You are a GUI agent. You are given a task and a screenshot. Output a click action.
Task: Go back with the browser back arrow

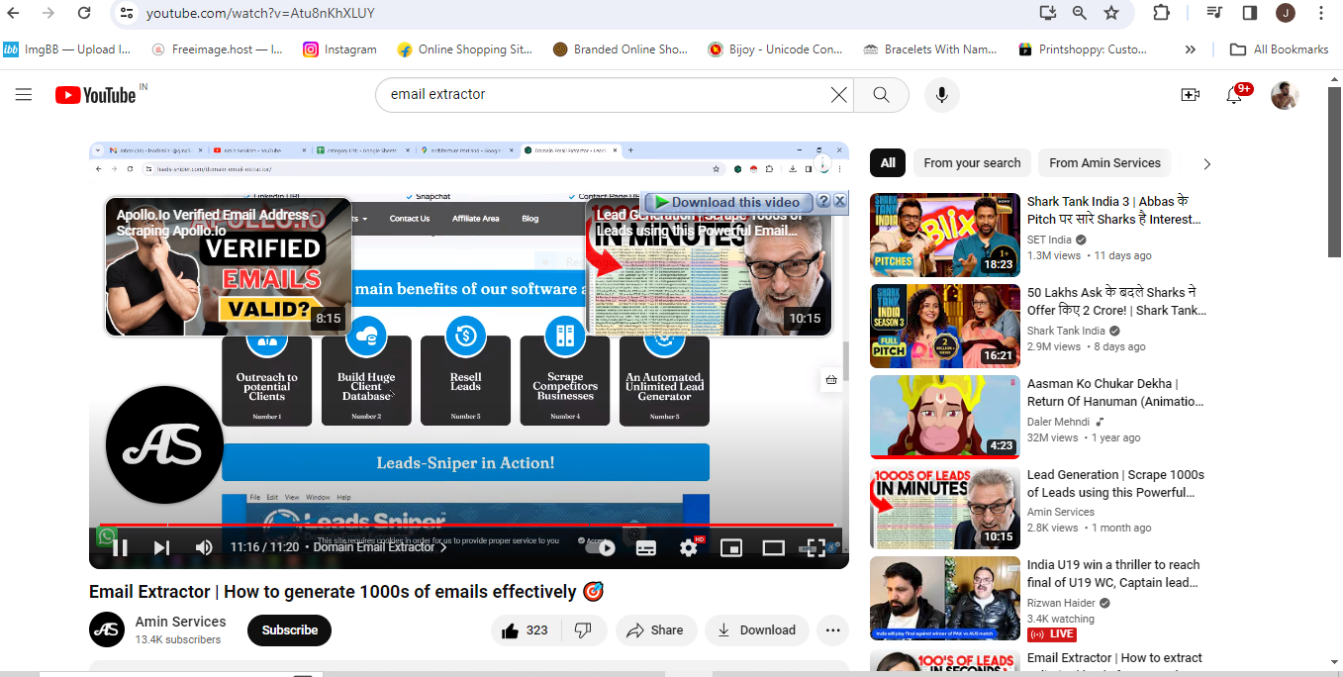click(14, 13)
